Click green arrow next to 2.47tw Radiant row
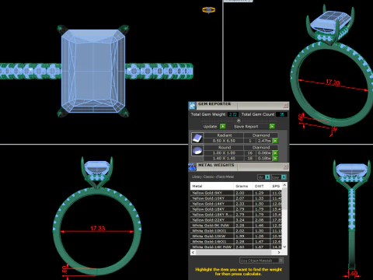373x280 pixels. pos(275,141)
